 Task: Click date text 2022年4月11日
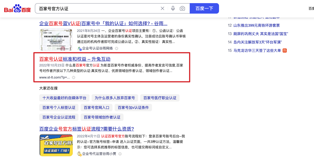tap(88, 136)
